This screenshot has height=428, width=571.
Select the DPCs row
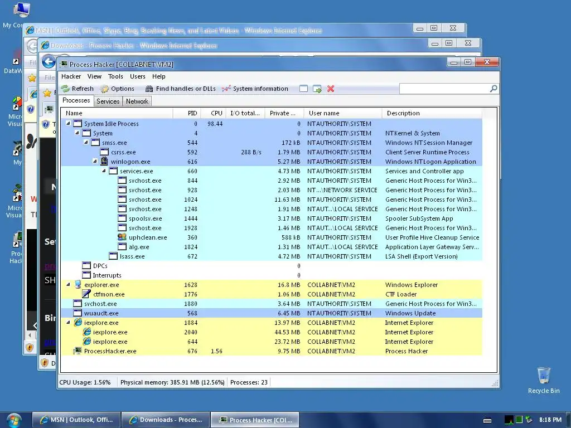(x=272, y=266)
